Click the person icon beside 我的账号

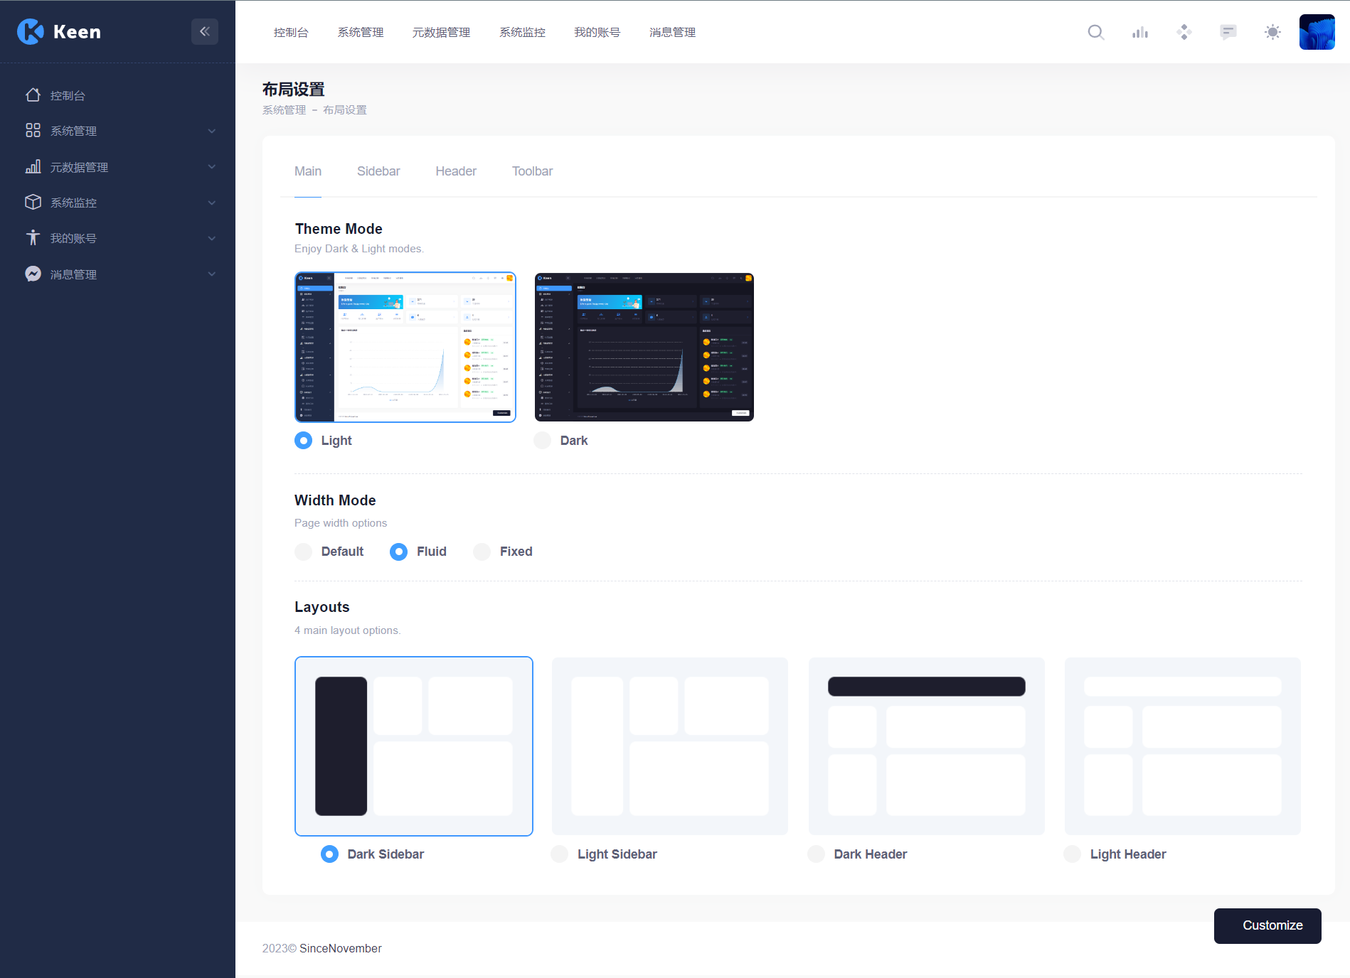(x=33, y=238)
